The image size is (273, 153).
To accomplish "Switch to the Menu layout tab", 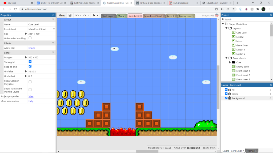I will 121,16.
